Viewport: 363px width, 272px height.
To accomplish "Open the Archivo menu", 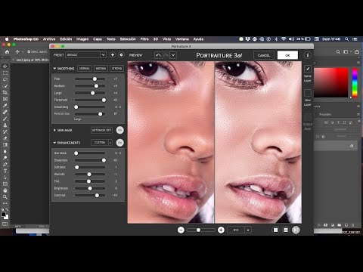I will point(49,39).
